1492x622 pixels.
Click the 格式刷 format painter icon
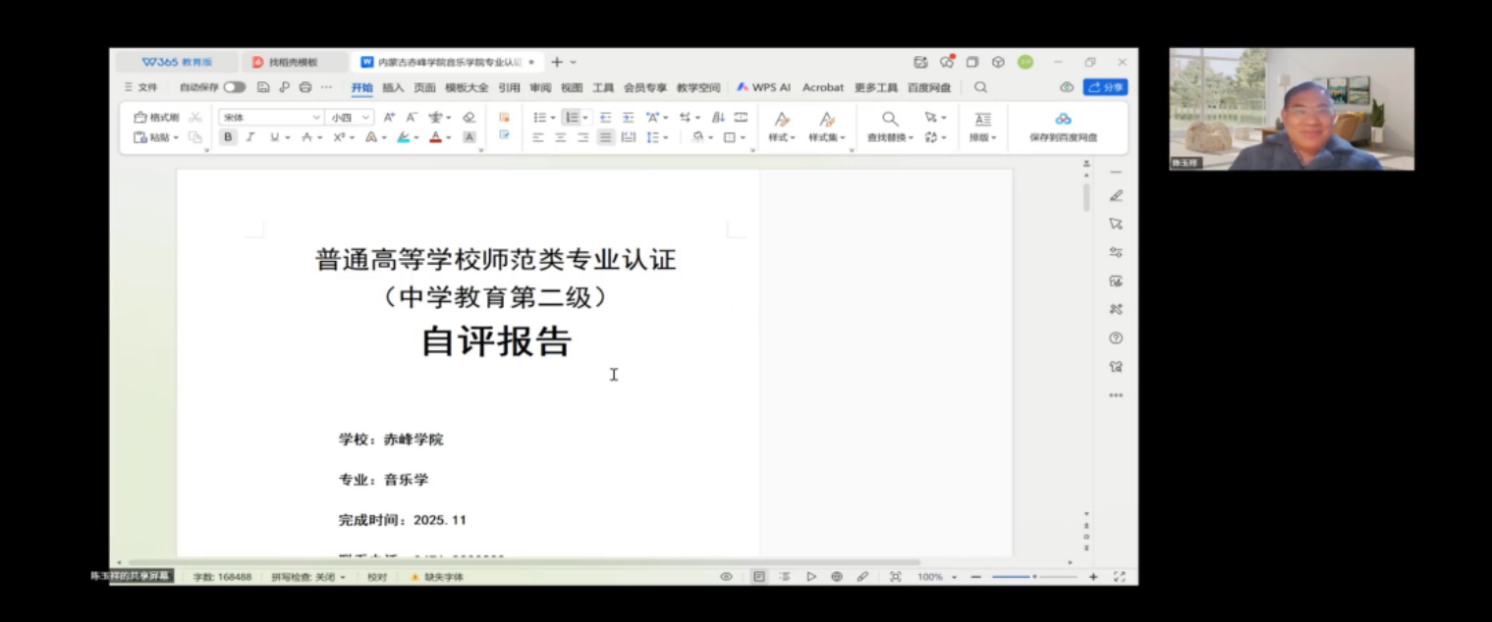pos(140,117)
